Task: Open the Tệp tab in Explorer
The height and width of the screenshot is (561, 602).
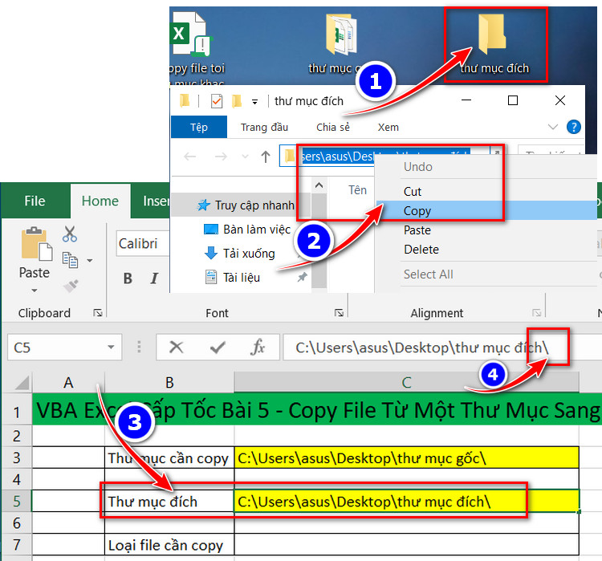Action: (199, 127)
